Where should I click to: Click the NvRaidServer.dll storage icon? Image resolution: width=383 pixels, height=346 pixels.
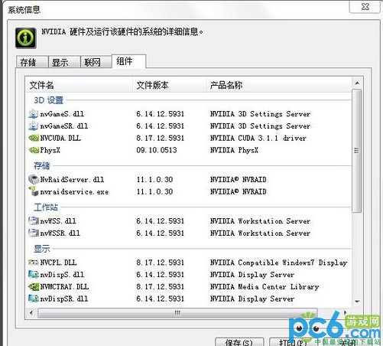[34, 179]
